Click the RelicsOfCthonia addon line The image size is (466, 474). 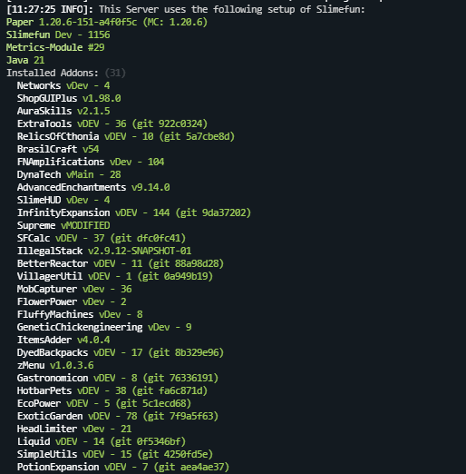tap(126, 136)
